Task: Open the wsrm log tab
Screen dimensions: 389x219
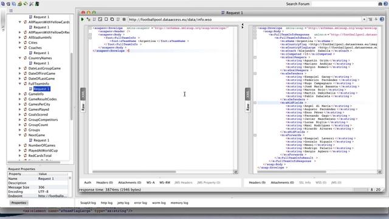Action: pos(159,203)
